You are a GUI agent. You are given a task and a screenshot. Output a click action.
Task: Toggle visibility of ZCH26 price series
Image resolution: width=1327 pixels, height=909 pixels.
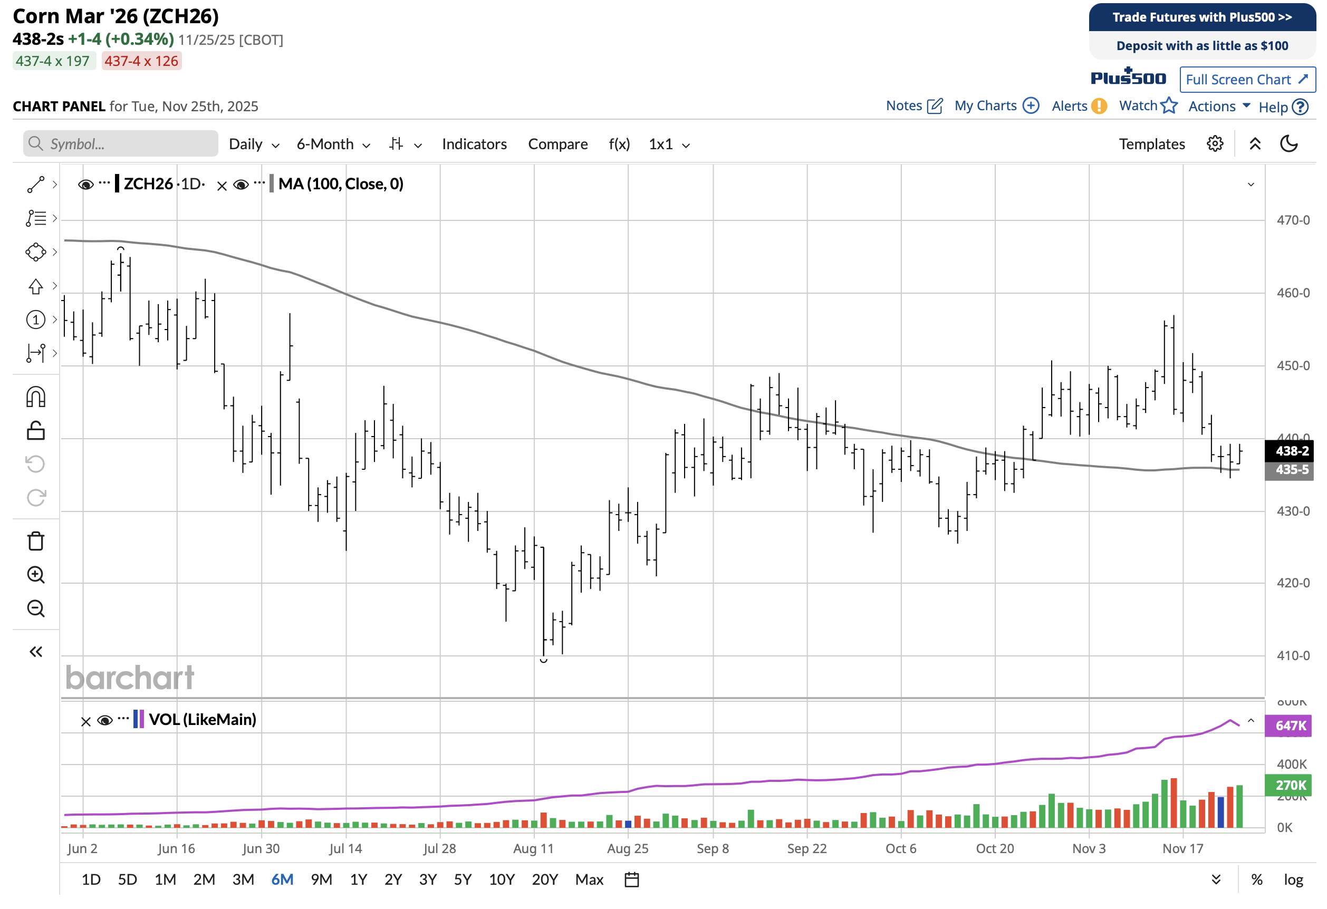[x=85, y=185]
